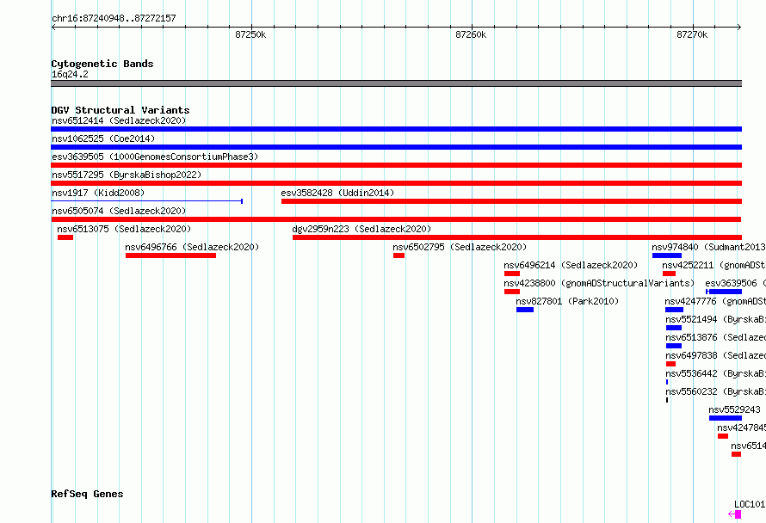
Task: Click the nsv4252211 red variant bar
Action: coord(670,274)
